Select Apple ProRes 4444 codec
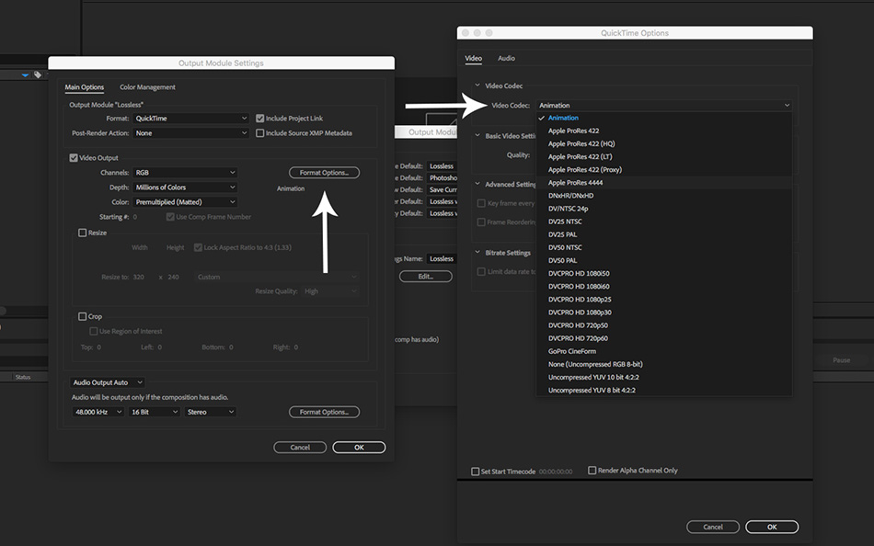This screenshot has width=874, height=546. [x=575, y=183]
